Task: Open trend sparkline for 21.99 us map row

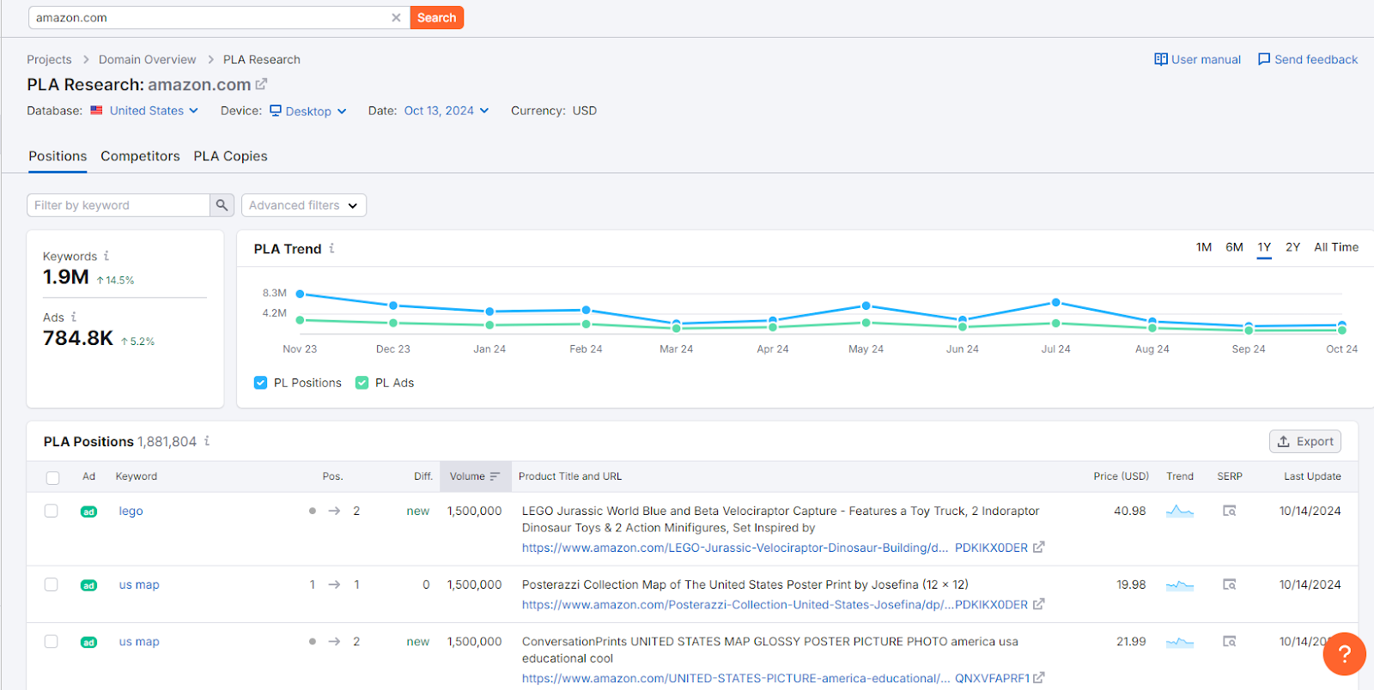Action: [1180, 641]
